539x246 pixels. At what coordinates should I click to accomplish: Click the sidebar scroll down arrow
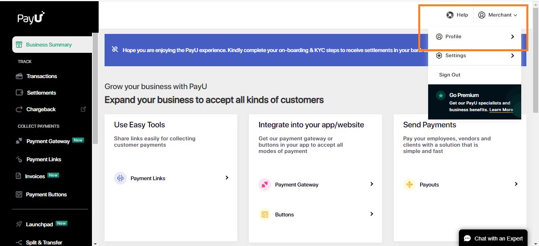(x=95, y=244)
